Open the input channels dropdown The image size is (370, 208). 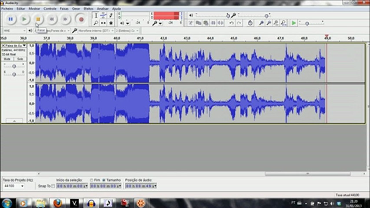pyautogui.click(x=127, y=30)
